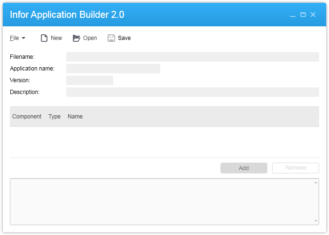Click the empty component list area
The width and height of the screenshot is (329, 235).
click(164, 142)
